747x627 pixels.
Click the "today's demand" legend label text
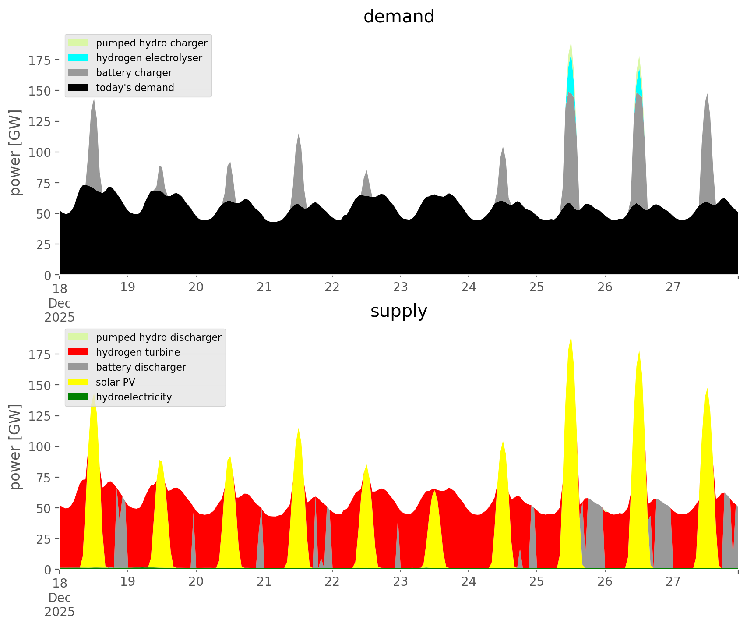click(x=135, y=88)
